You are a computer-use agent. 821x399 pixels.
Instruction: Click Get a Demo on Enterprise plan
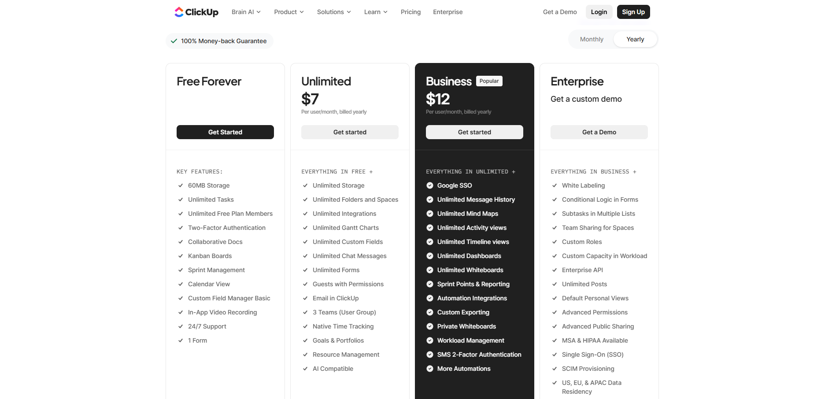point(599,132)
